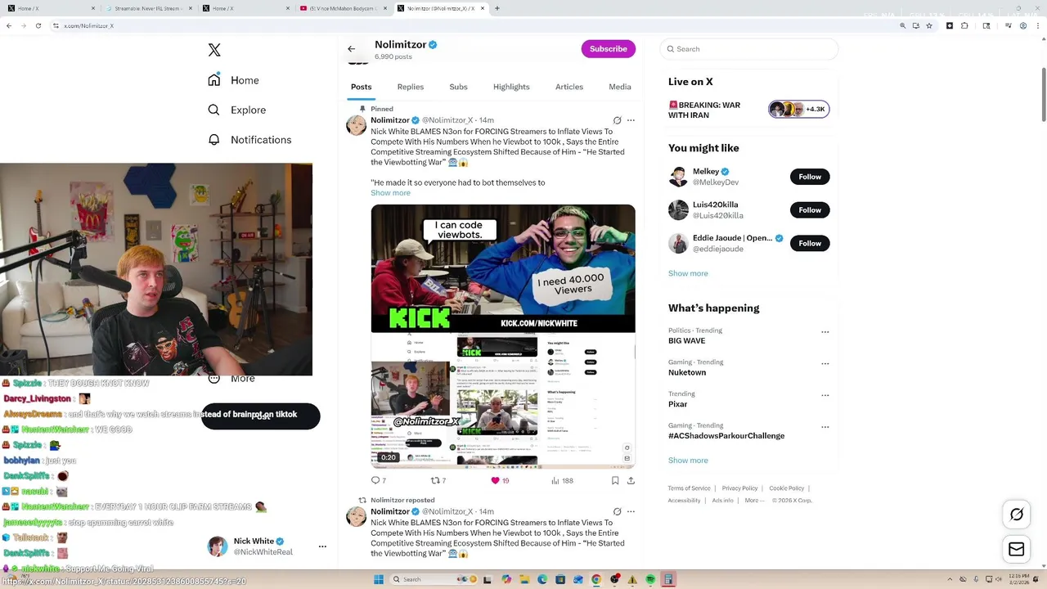This screenshot has height=589, width=1047.
Task: Open Grok icon on the reposted post
Action: (618, 511)
